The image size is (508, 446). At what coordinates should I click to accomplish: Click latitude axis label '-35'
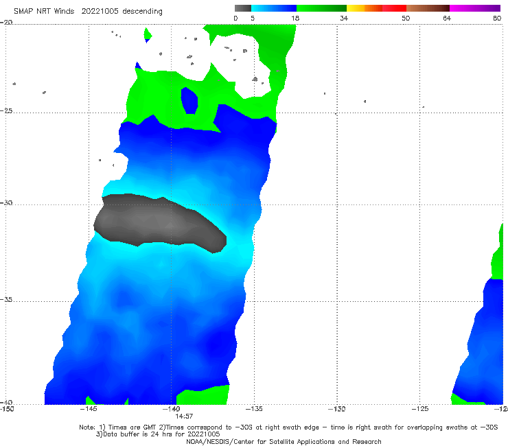point(6,299)
